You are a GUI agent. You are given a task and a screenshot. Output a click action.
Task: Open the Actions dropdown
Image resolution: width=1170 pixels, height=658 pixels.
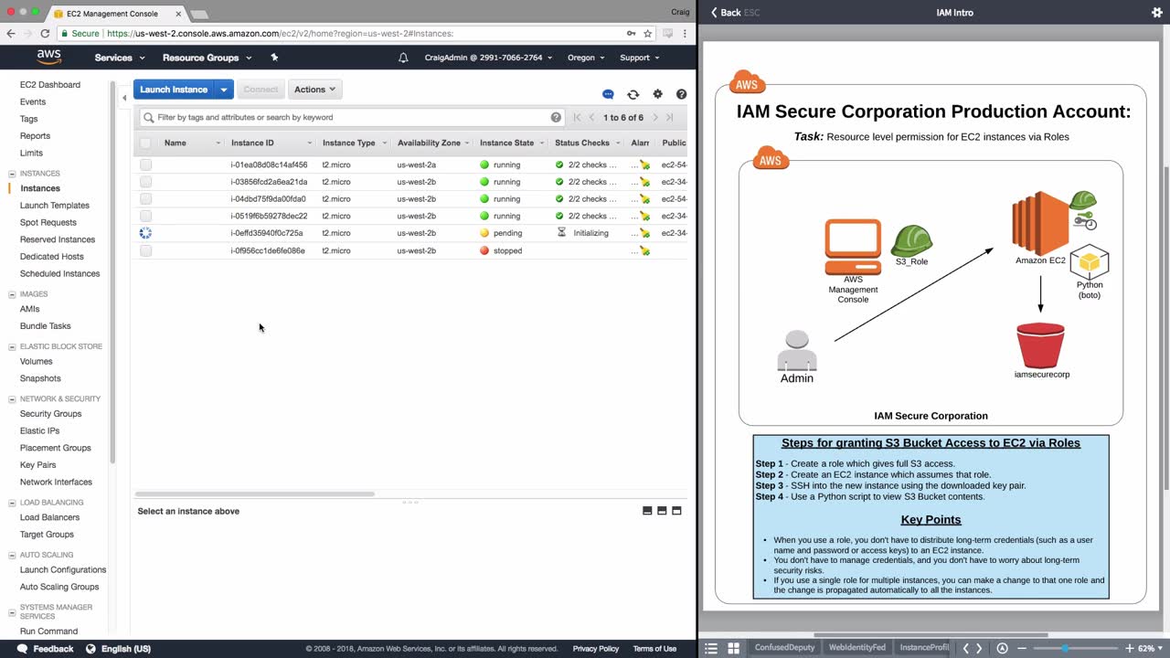click(314, 90)
